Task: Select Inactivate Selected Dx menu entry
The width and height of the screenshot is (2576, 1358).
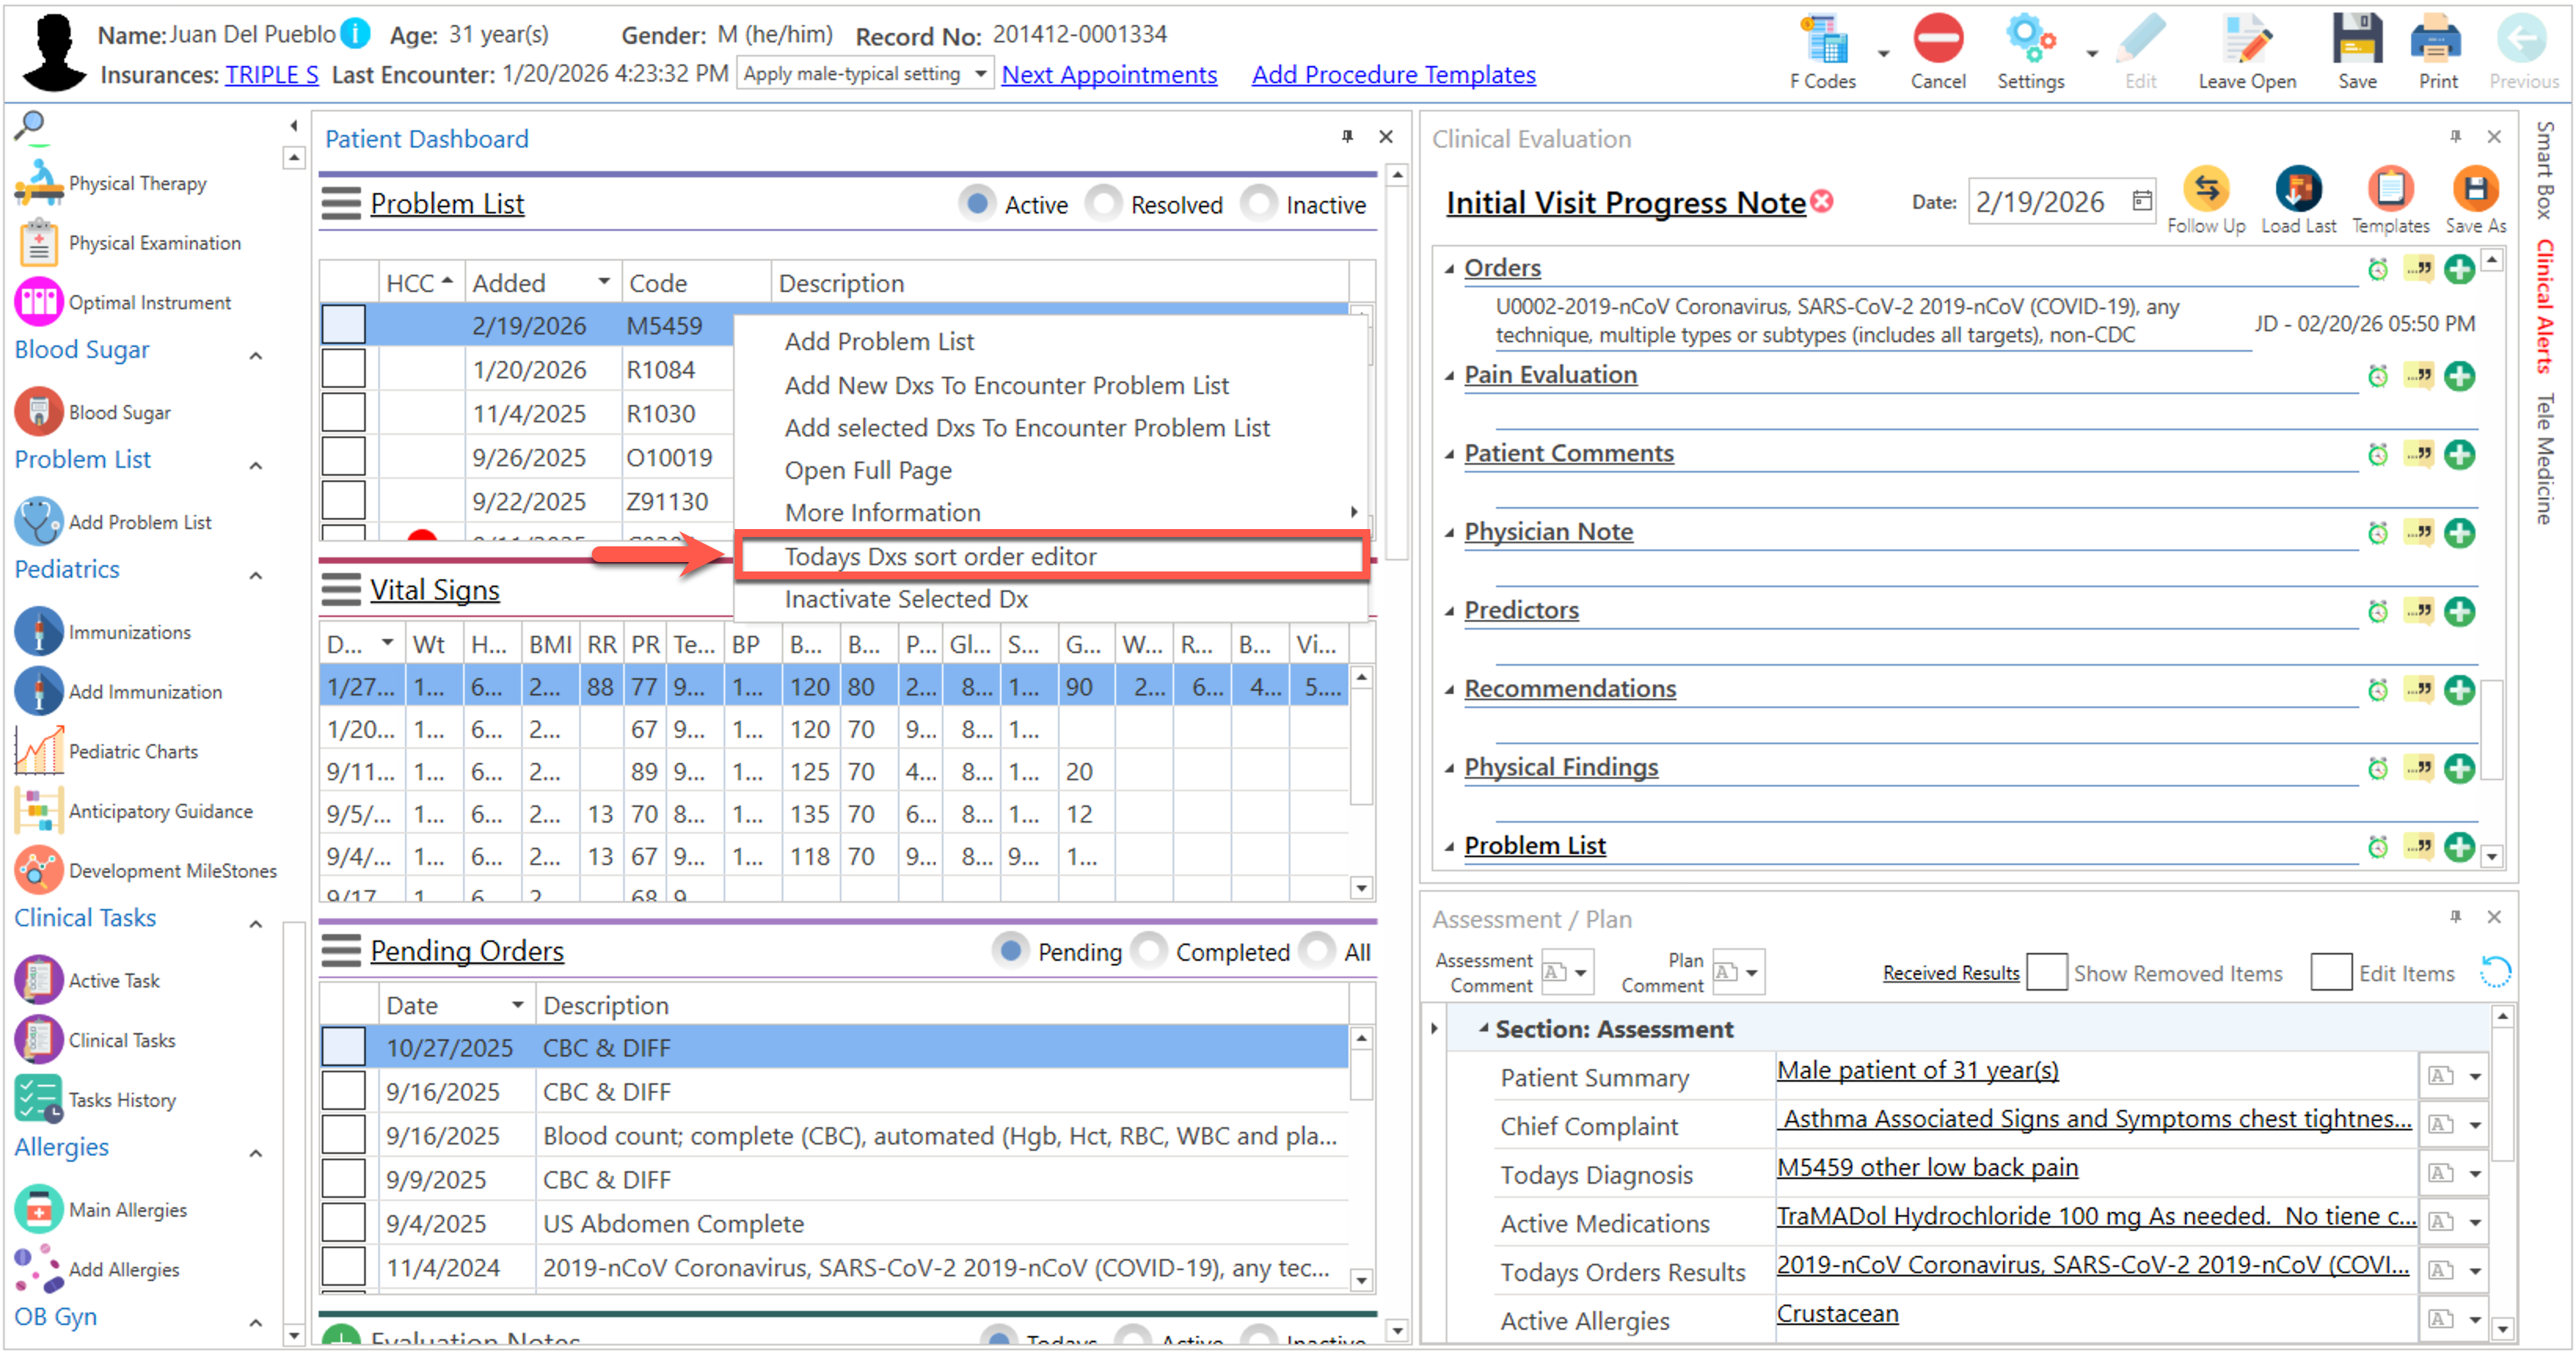Action: point(906,599)
